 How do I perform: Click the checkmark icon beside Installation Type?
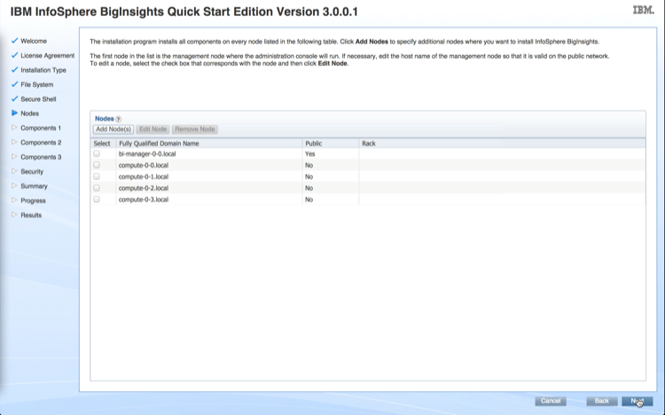point(15,69)
